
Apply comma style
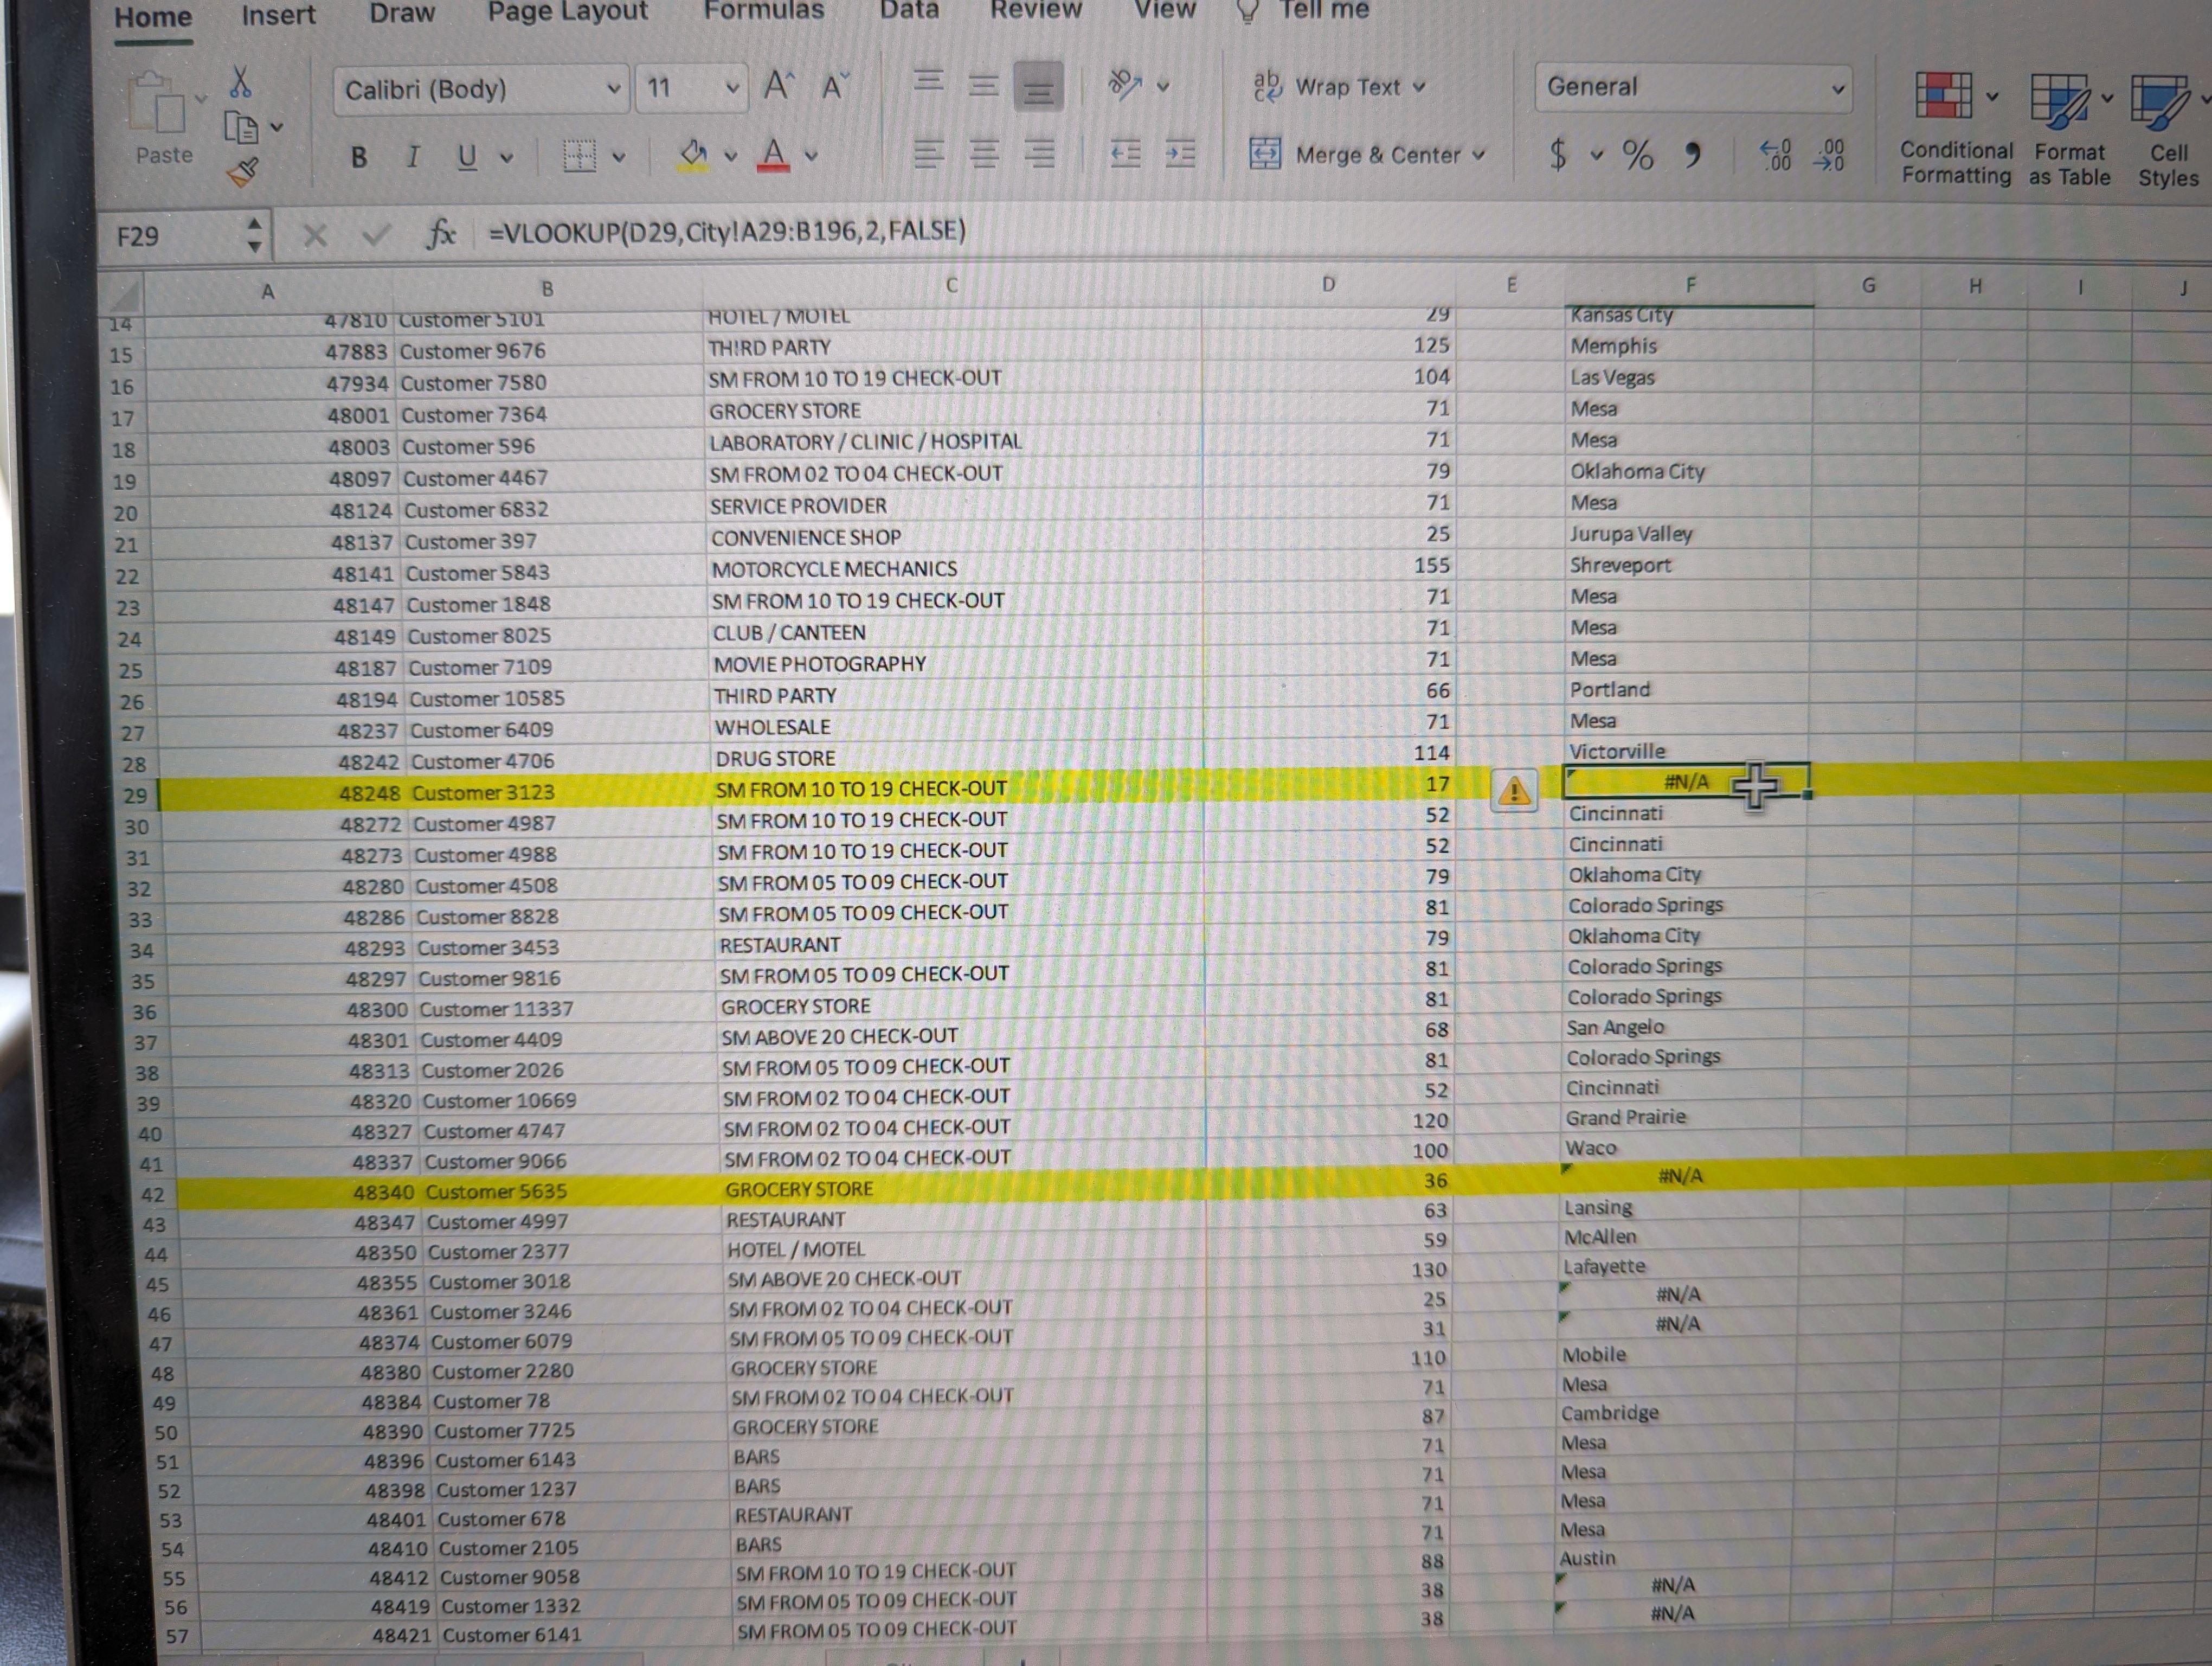coord(1692,155)
